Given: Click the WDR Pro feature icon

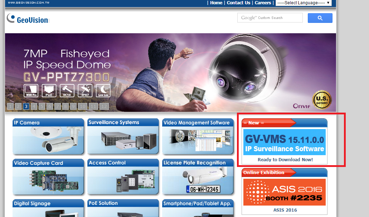Looking at the screenshot, I should coord(31,90).
